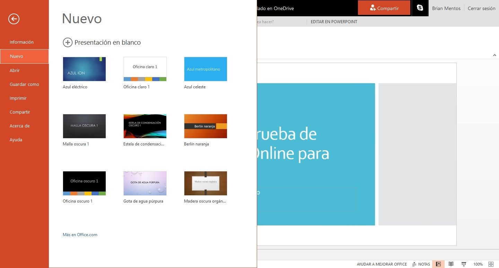
Task: Select the Gota de agua púrpura thumbnail
Action: (145, 183)
